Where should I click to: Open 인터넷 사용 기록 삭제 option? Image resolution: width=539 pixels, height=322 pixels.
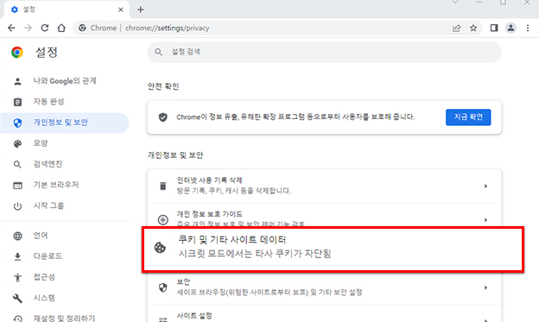point(324,186)
